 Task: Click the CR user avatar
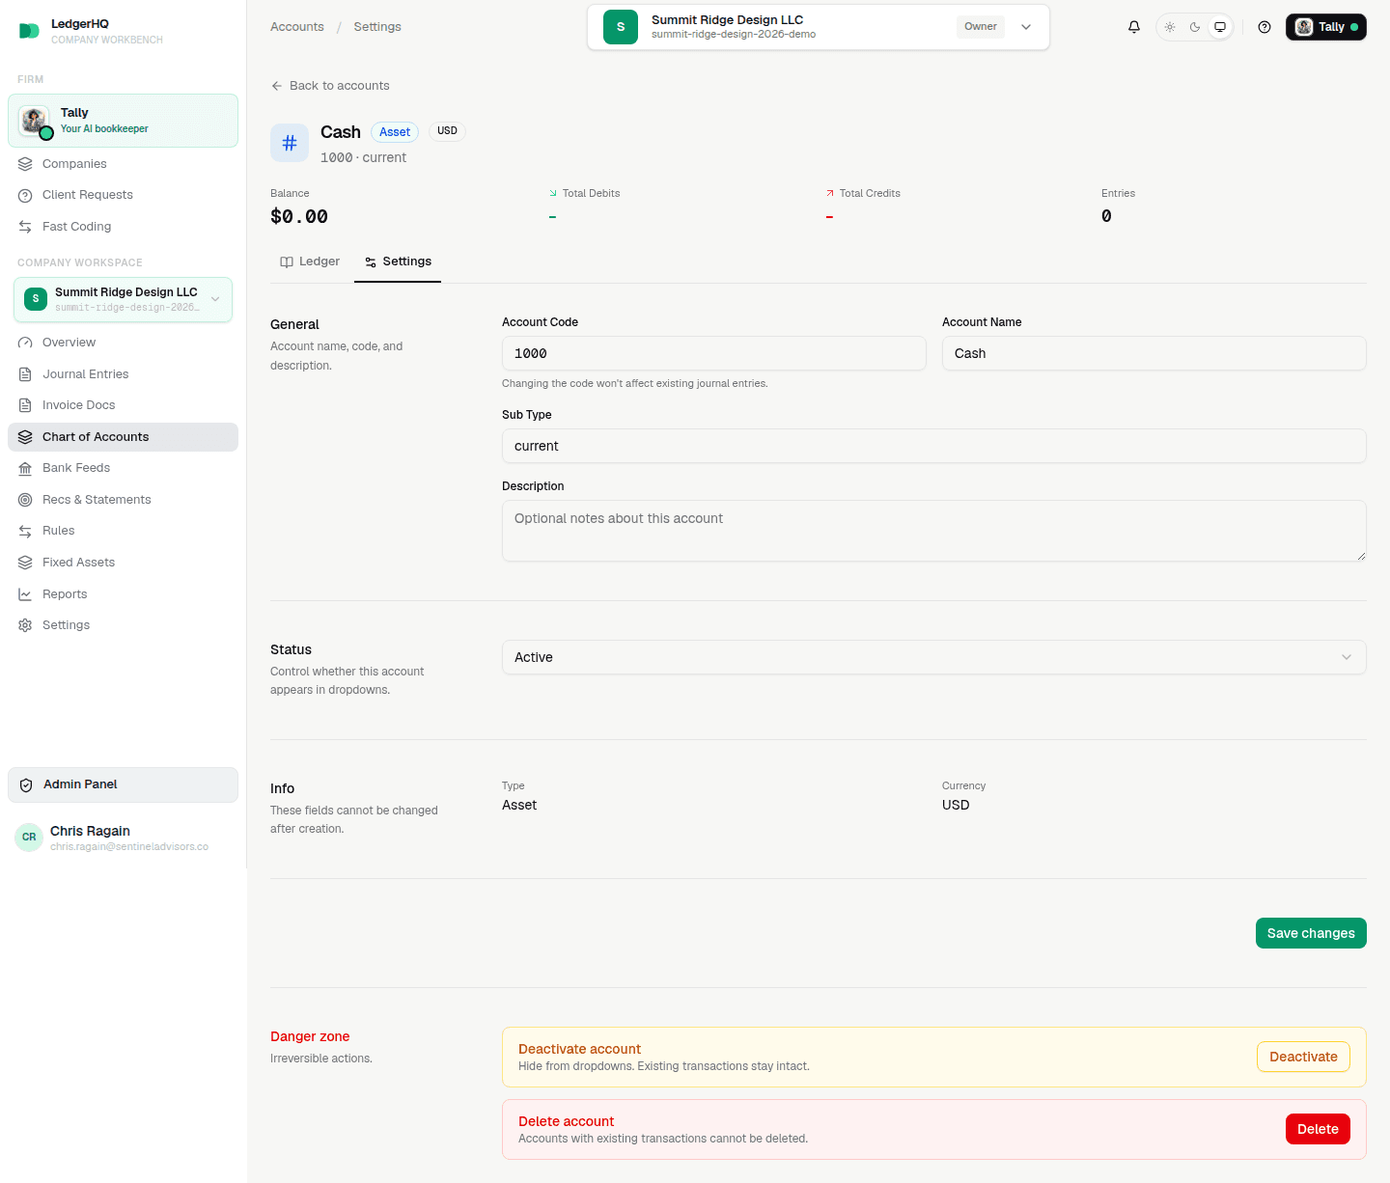29,837
